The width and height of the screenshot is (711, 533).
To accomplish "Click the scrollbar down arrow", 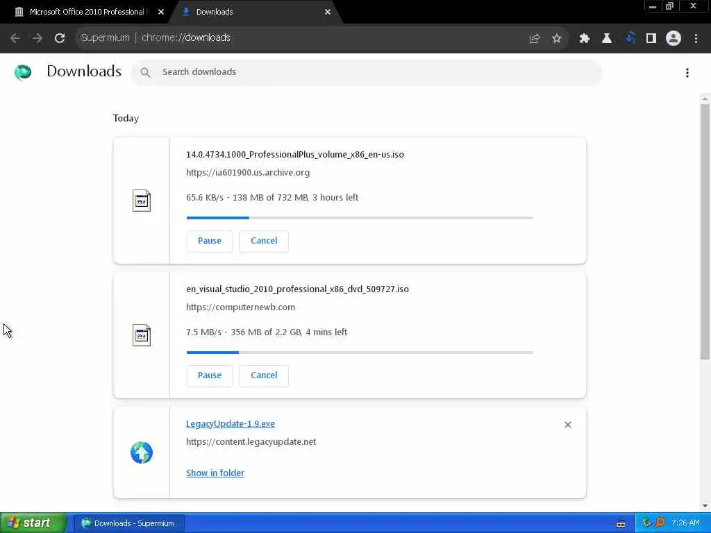I will 705,506.
